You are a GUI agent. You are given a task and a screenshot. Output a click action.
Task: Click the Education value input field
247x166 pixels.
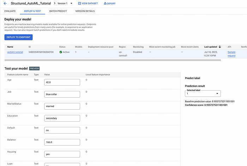(62, 118)
